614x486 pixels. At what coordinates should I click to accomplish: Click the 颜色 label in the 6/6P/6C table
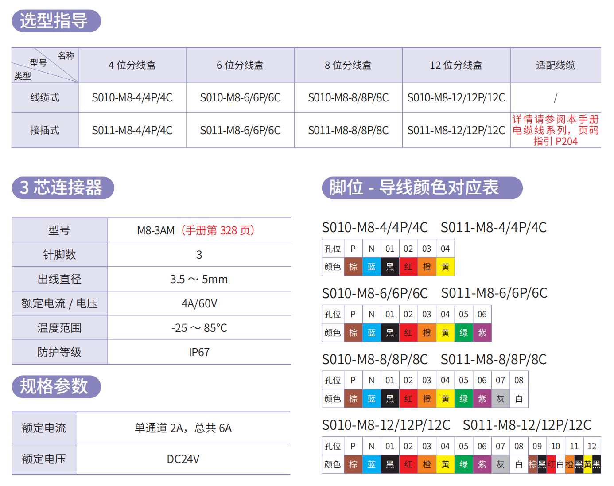333,333
